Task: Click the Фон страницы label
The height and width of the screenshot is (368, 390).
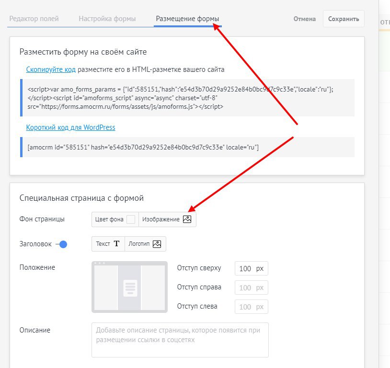Action: tap(42, 219)
